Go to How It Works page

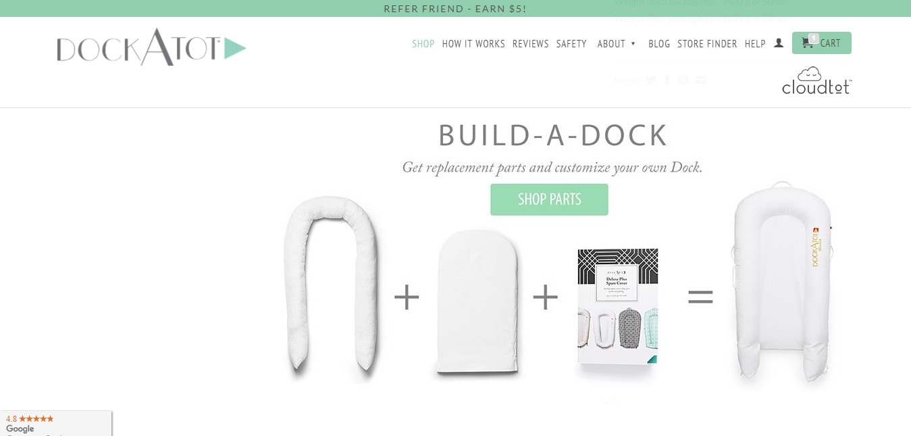(x=473, y=44)
